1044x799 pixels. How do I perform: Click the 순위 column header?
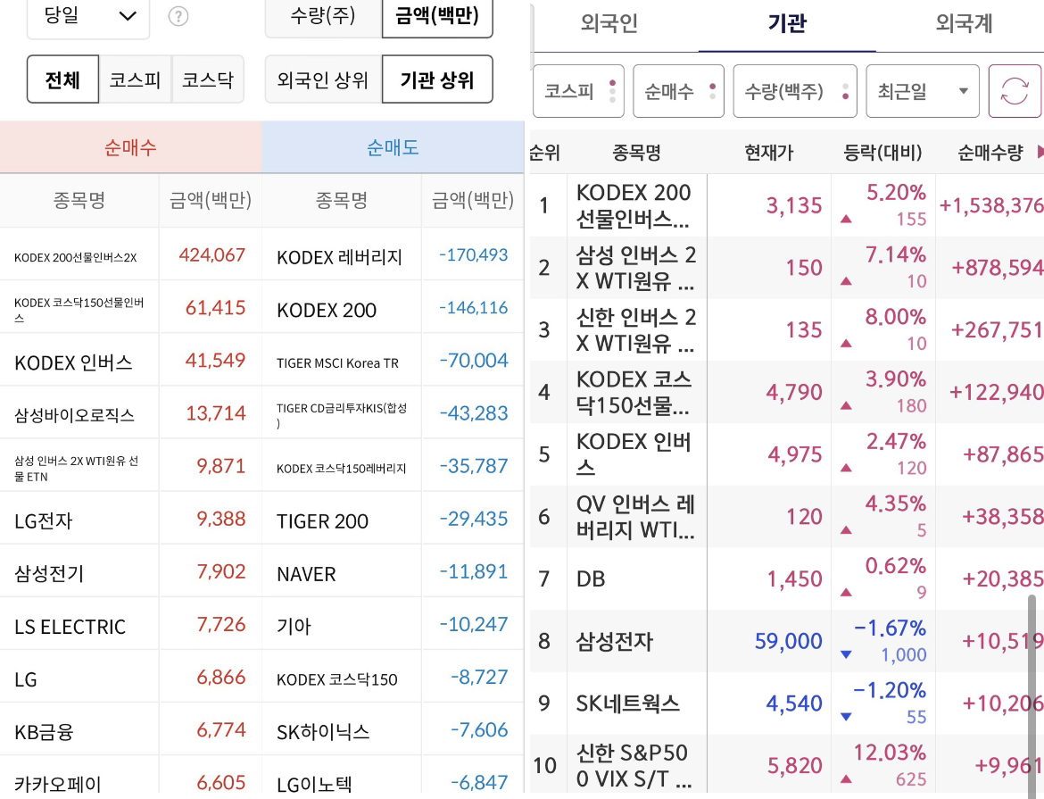(x=544, y=152)
